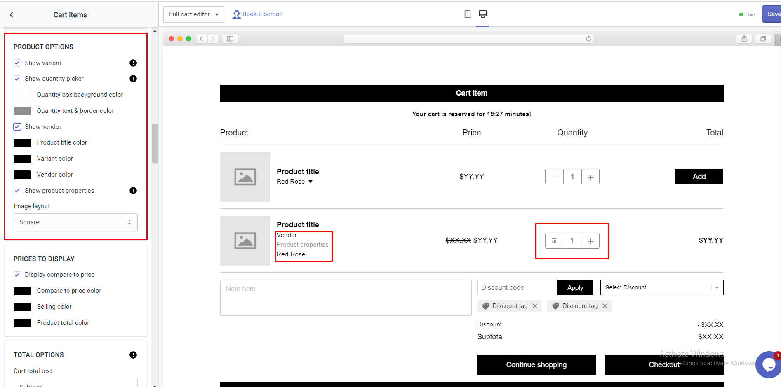The image size is (781, 387).
Task: Switch to desktop preview icon
Action: click(x=483, y=14)
